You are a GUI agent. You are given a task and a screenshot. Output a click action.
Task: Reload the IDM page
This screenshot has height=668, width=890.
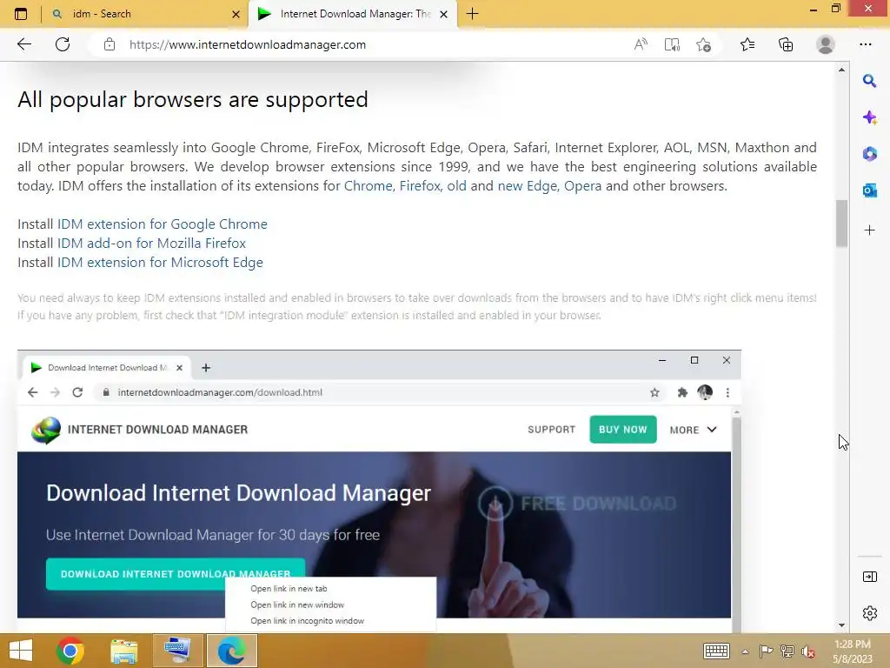point(63,44)
